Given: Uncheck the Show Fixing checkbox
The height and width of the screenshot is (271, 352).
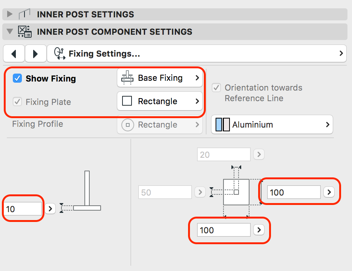Looking at the screenshot, I should click(17, 79).
